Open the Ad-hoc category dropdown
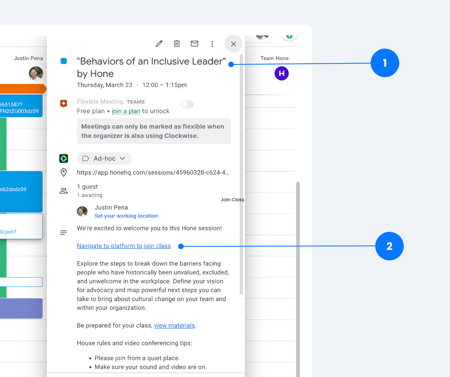450x377 pixels. [x=104, y=159]
